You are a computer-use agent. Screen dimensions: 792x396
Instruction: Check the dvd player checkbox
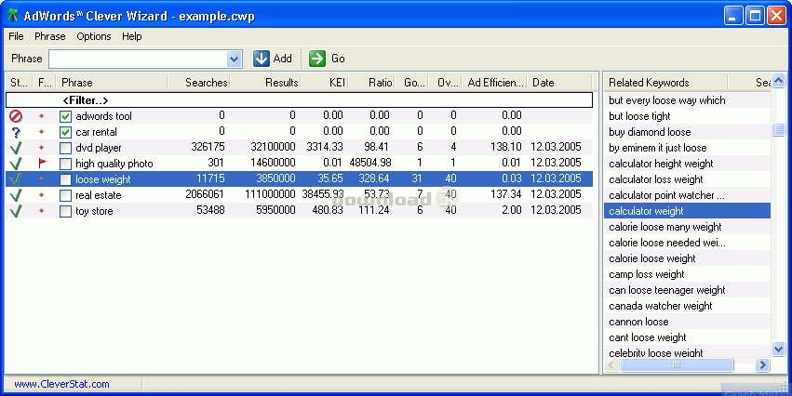tap(65, 149)
